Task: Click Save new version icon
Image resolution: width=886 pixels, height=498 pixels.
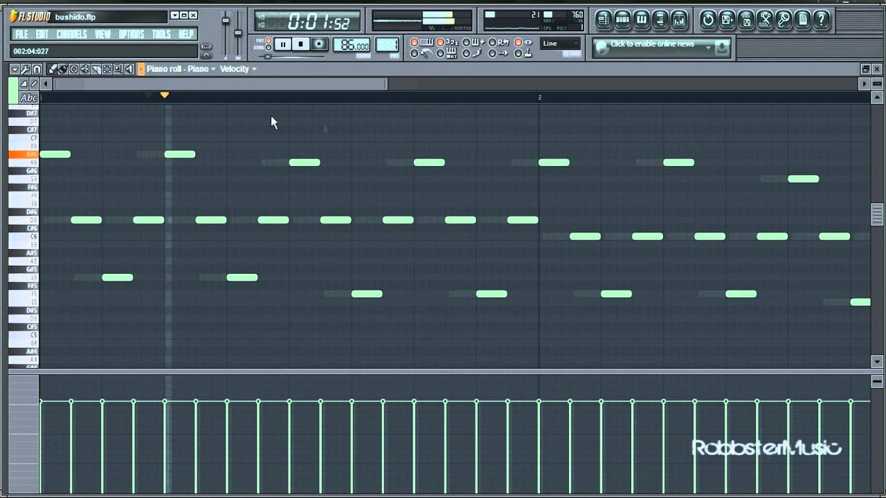Action: pyautogui.click(x=727, y=19)
